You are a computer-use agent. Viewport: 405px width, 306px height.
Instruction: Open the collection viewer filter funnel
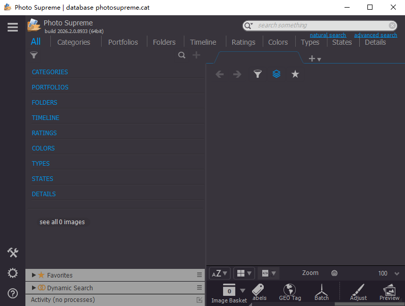click(258, 74)
